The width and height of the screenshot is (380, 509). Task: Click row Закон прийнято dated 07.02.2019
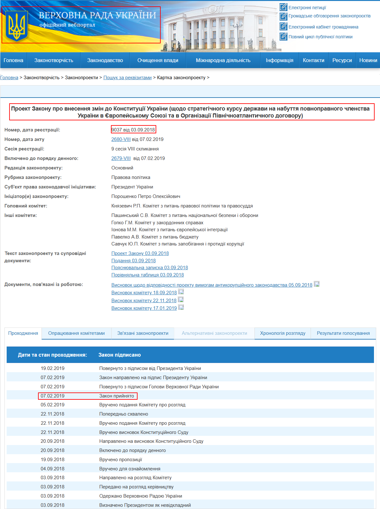pyautogui.click(x=190, y=396)
